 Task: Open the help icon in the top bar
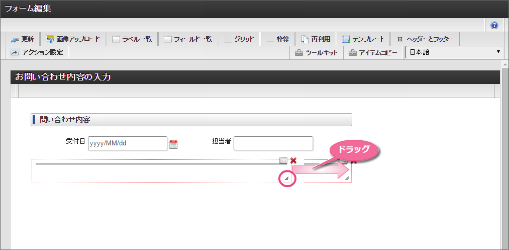coord(494,25)
